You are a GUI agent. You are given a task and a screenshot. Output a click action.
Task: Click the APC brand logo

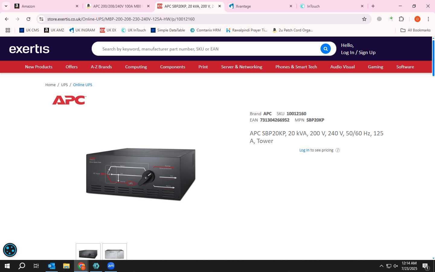click(69, 100)
